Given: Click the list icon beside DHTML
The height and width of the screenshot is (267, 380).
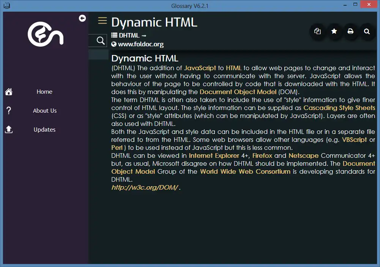Looking at the screenshot, I should pyautogui.click(x=114, y=35).
